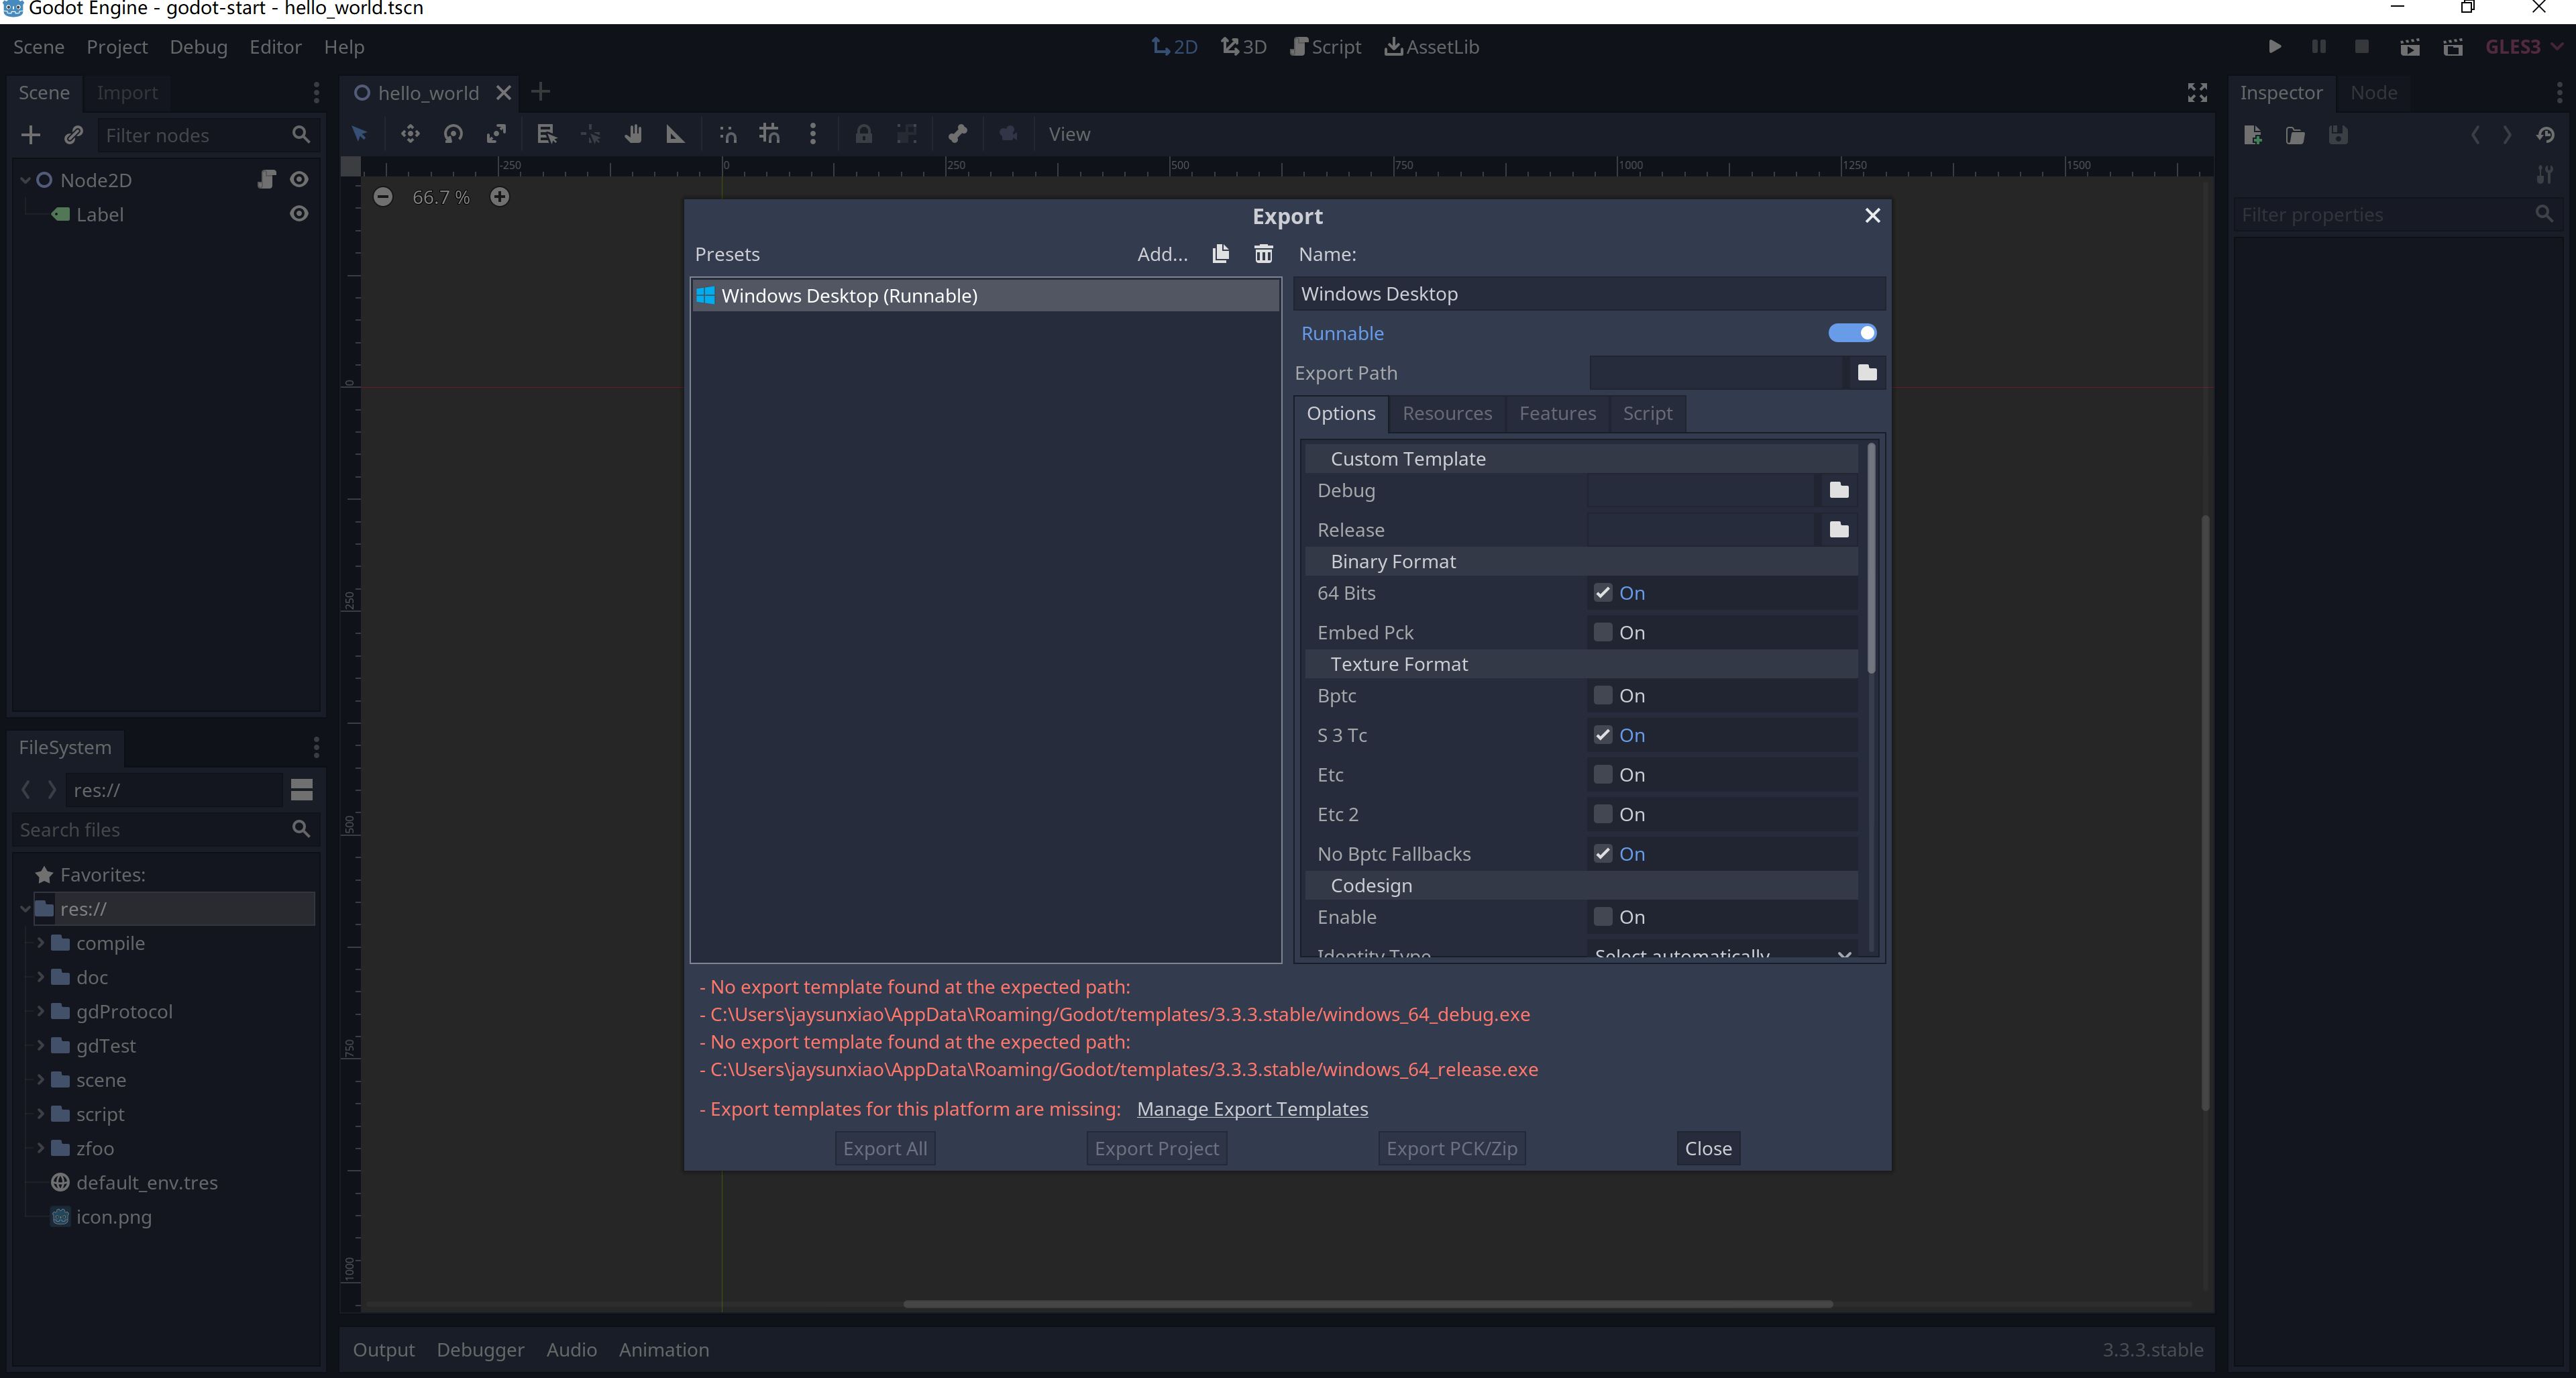
Task: Delete the selected export preset
Action: point(1264,254)
